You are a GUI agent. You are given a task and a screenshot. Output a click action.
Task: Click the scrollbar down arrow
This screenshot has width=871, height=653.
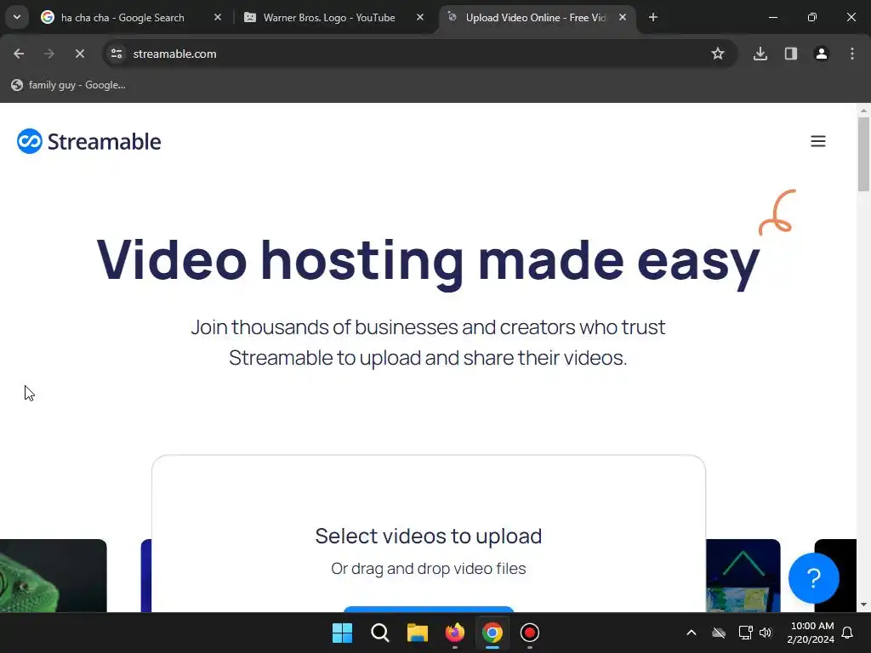click(x=863, y=605)
